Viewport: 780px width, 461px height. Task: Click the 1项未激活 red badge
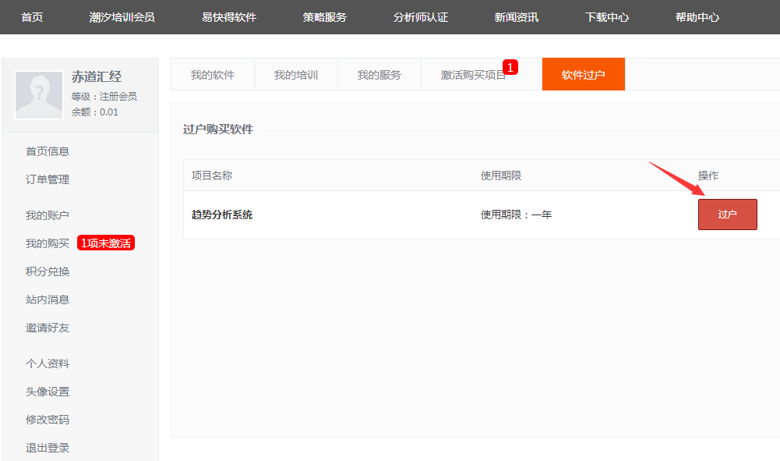(106, 243)
